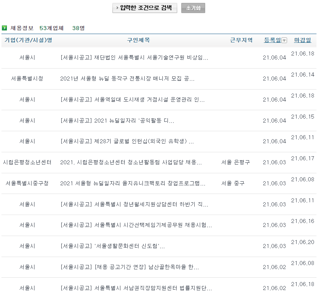Click work location 서울 중구

(x=233, y=183)
